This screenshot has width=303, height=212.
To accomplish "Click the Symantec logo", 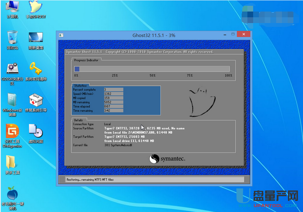I will pos(167,159).
